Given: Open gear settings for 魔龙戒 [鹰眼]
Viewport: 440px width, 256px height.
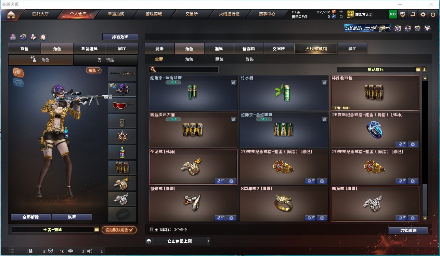Looking at the screenshot, I should (413, 218).
